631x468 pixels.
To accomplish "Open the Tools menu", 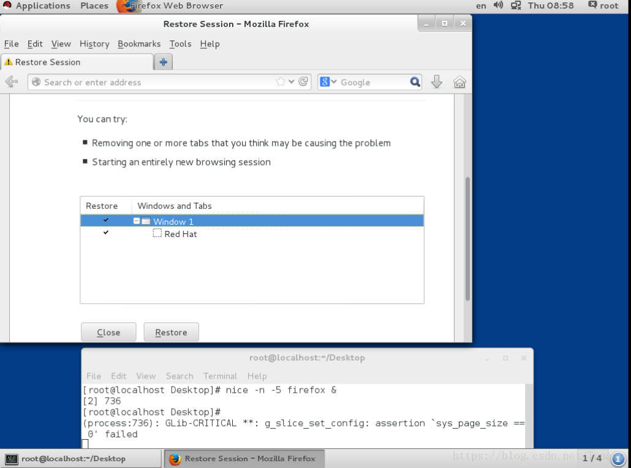I will (180, 43).
